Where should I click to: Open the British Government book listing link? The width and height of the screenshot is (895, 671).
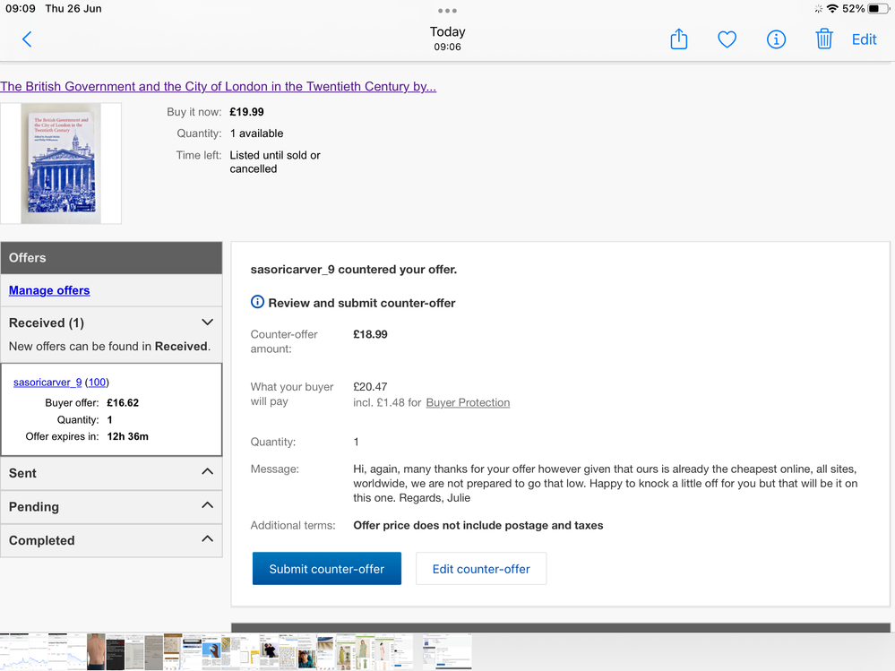[218, 86]
